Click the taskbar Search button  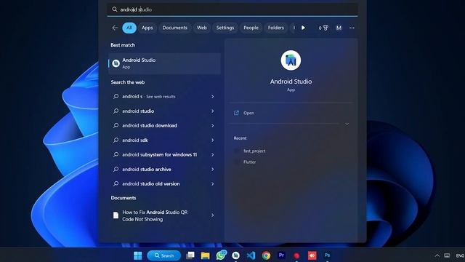point(164,255)
